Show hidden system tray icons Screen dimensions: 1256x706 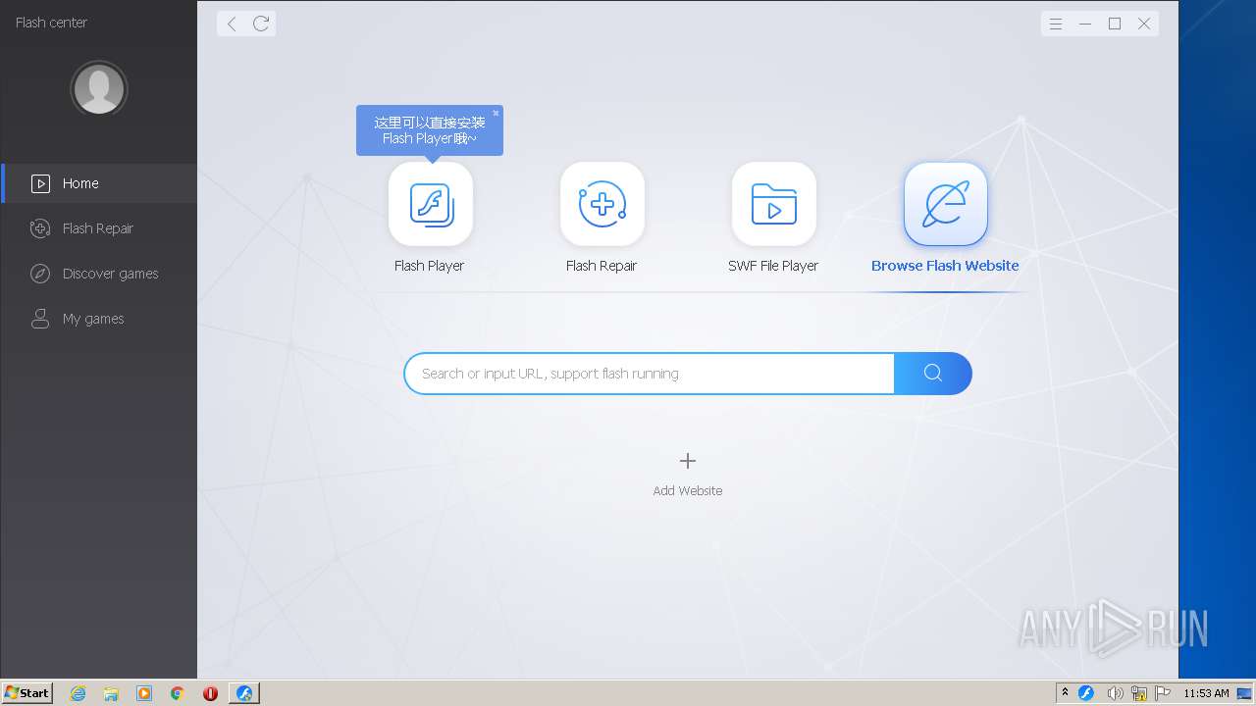(1065, 693)
